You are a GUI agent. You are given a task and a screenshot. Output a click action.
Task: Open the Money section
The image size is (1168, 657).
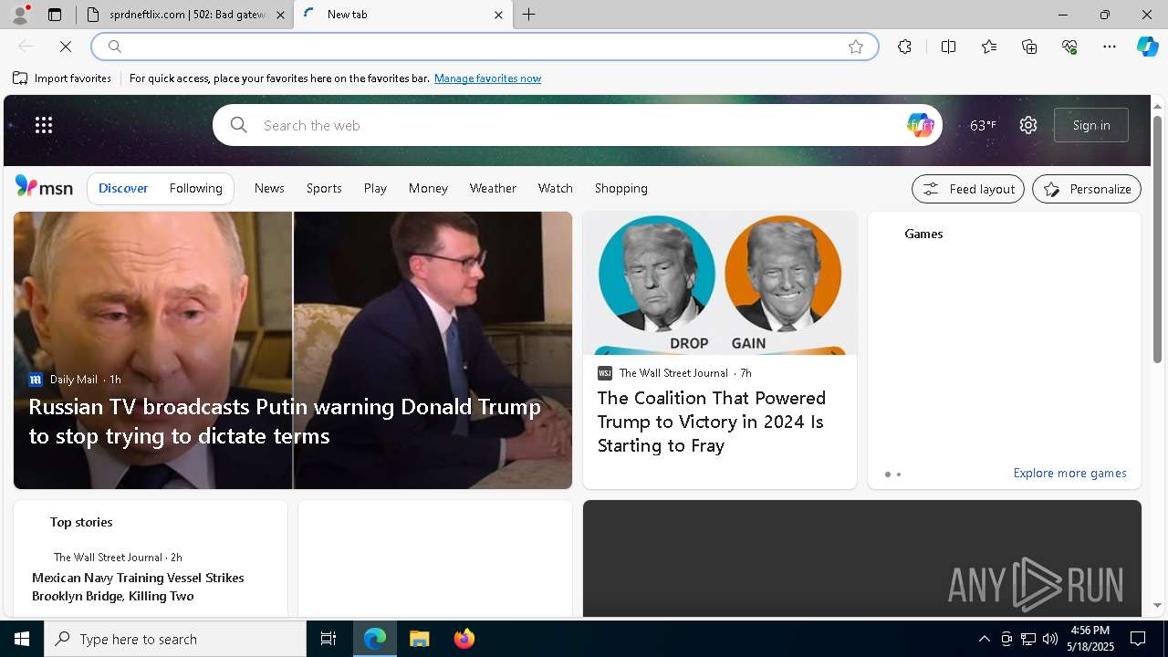tap(428, 188)
